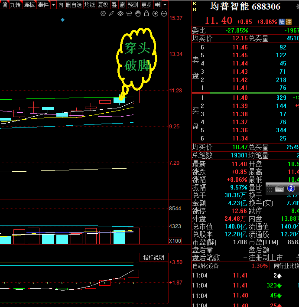Click the 市盈(静) value 1708
The width and height of the screenshot is (299, 307).
coord(240,242)
